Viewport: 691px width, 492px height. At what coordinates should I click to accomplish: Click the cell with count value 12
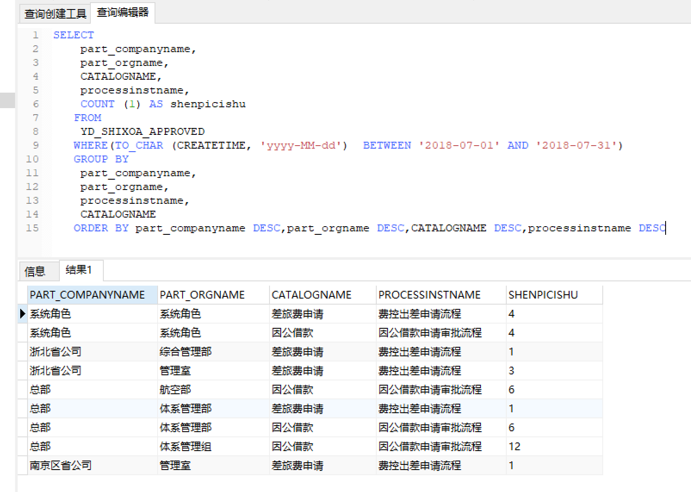point(514,446)
